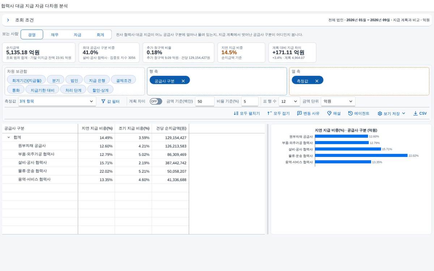The image size is (434, 271).
Task: Click the 보기 저장 gear icon
Action: coord(380,113)
